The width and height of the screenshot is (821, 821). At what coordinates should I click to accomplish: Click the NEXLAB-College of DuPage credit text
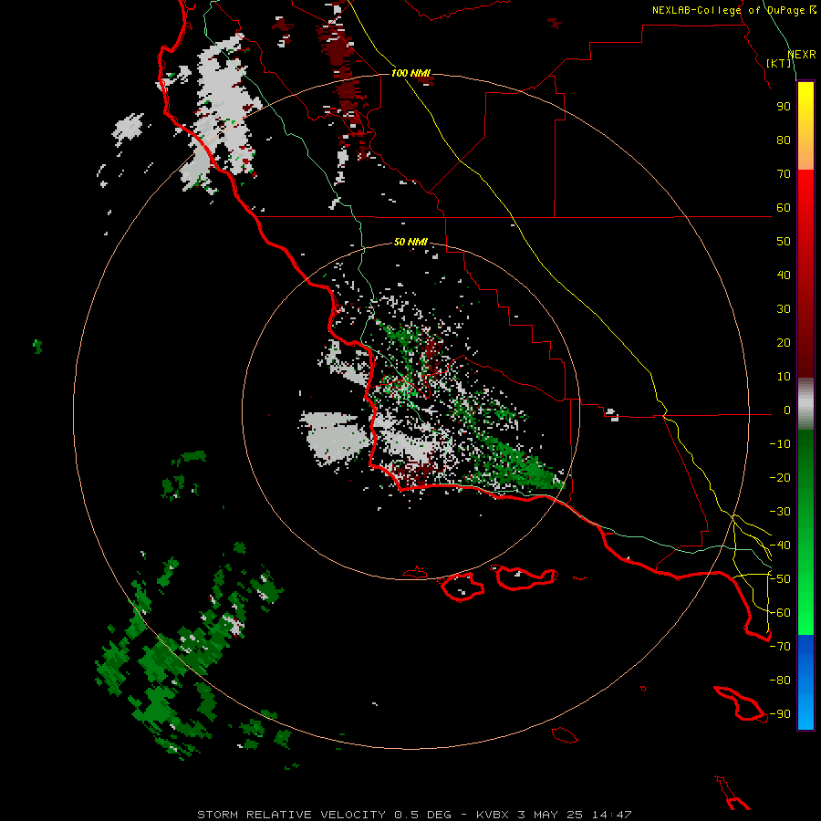pos(733,10)
